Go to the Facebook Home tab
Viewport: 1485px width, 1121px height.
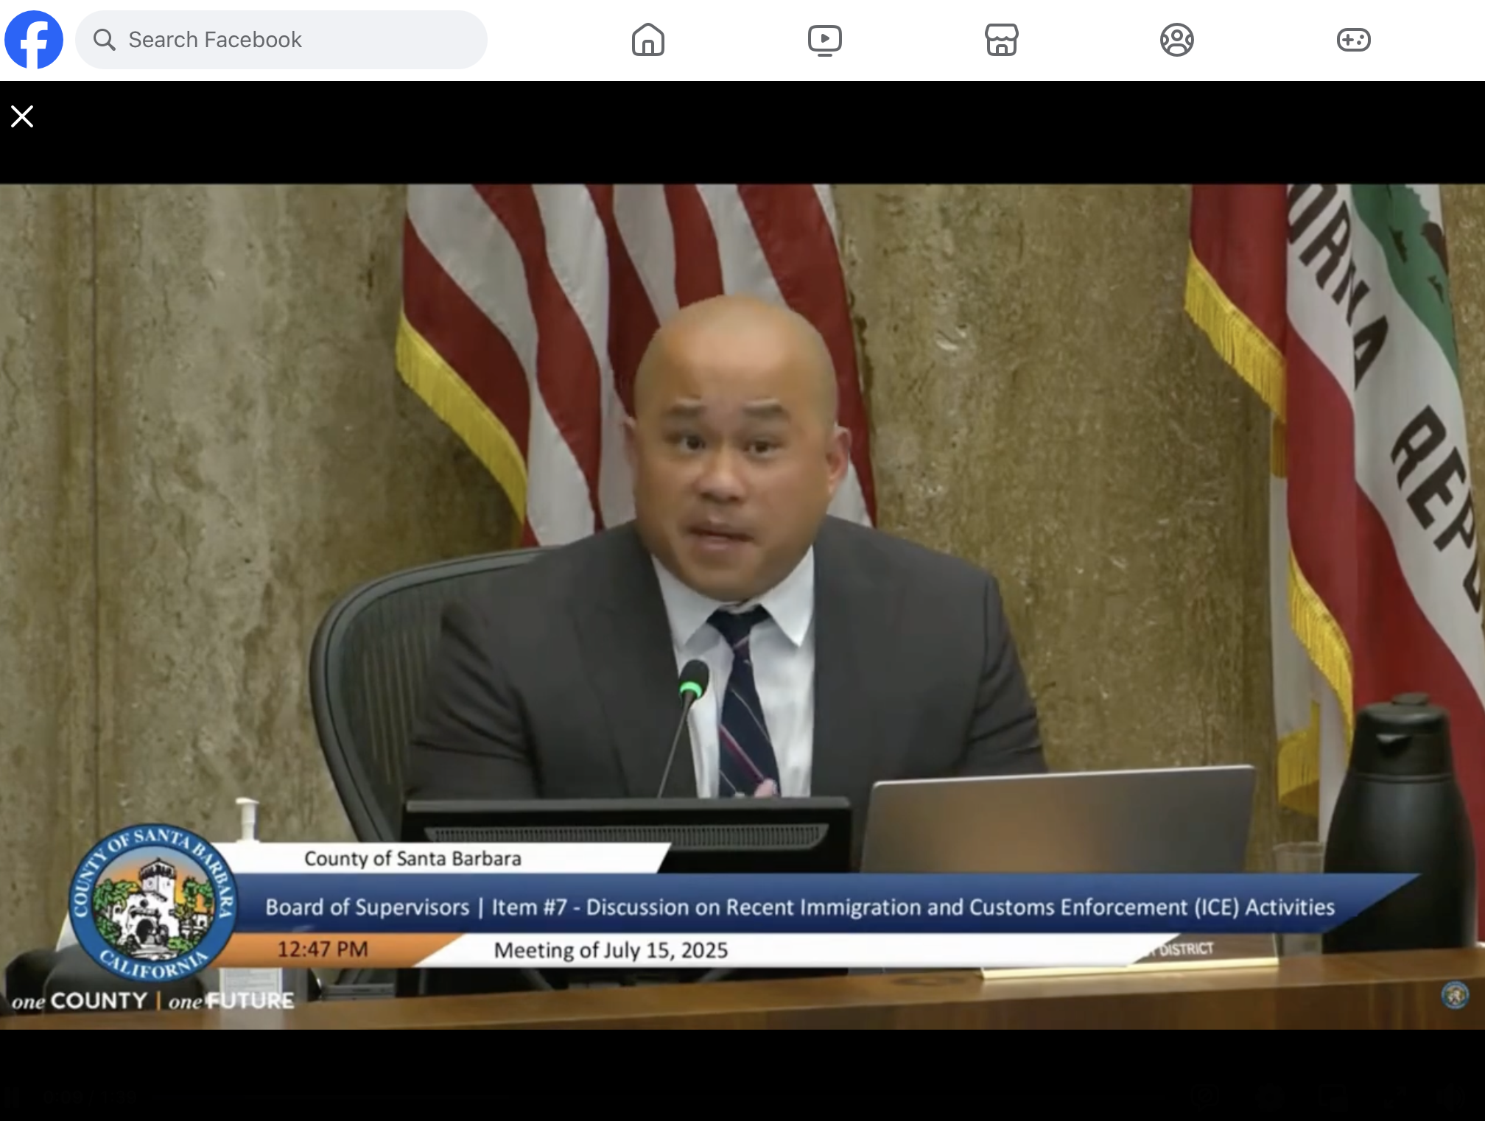[x=647, y=40]
